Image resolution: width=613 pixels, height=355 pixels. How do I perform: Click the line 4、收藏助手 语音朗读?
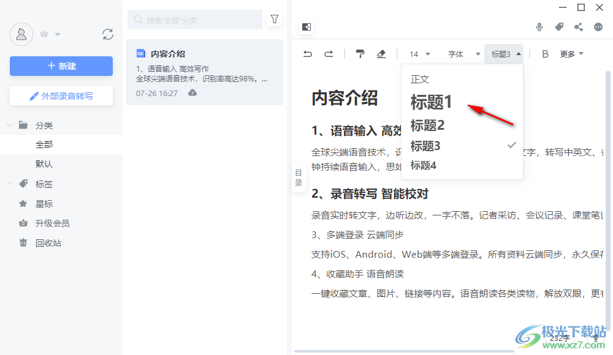click(357, 274)
